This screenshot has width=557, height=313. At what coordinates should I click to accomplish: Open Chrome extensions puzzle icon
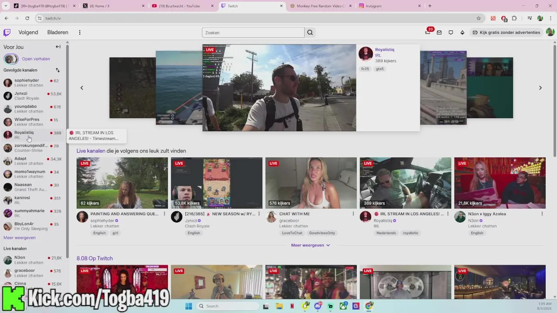click(x=514, y=18)
